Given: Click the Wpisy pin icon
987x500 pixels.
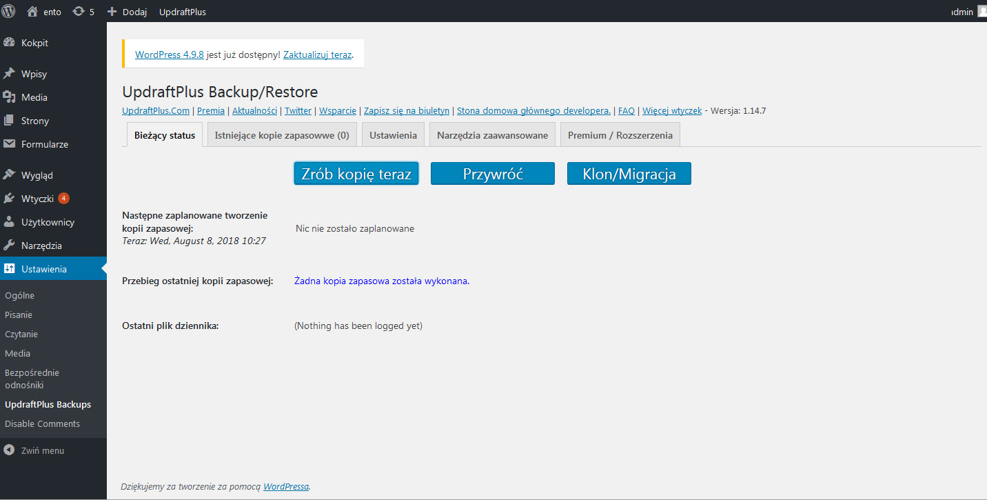Looking at the screenshot, I should click(9, 74).
